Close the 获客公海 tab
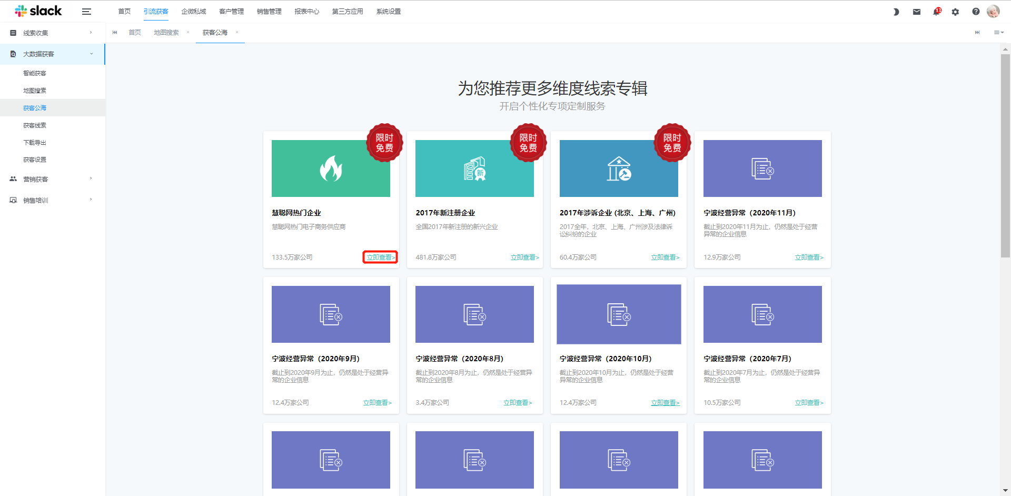 point(237,32)
